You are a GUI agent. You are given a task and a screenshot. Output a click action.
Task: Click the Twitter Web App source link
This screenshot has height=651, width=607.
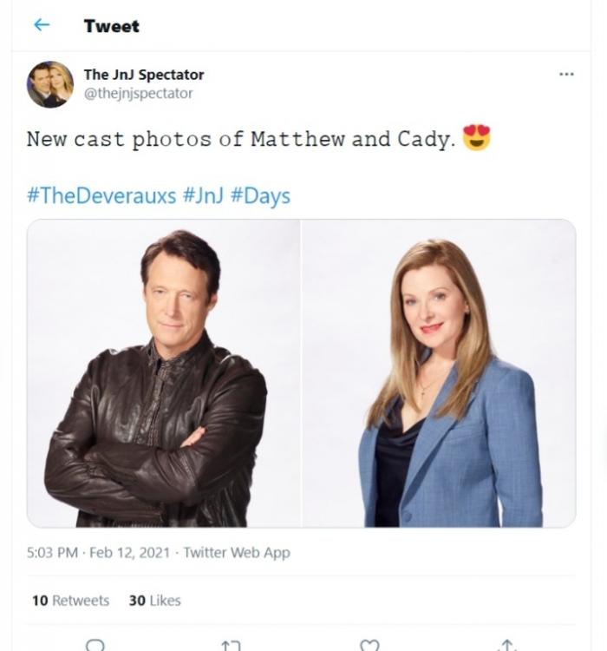[x=237, y=552]
